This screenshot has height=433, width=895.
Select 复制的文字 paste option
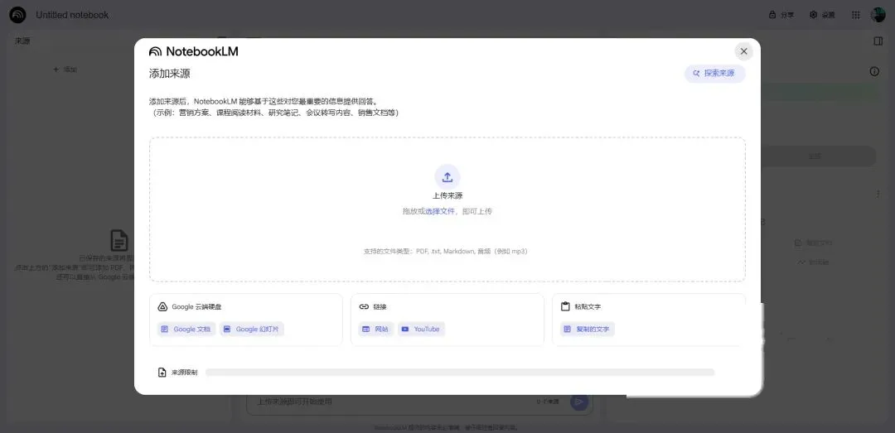coord(588,330)
